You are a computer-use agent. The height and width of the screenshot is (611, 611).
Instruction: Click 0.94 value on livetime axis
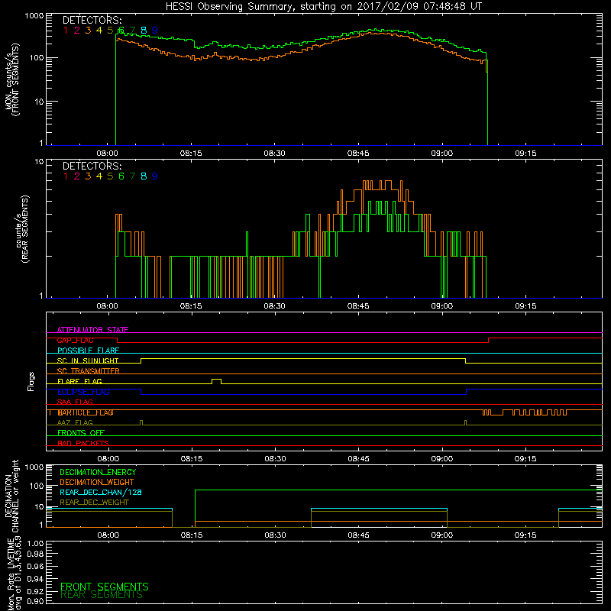coord(35,579)
